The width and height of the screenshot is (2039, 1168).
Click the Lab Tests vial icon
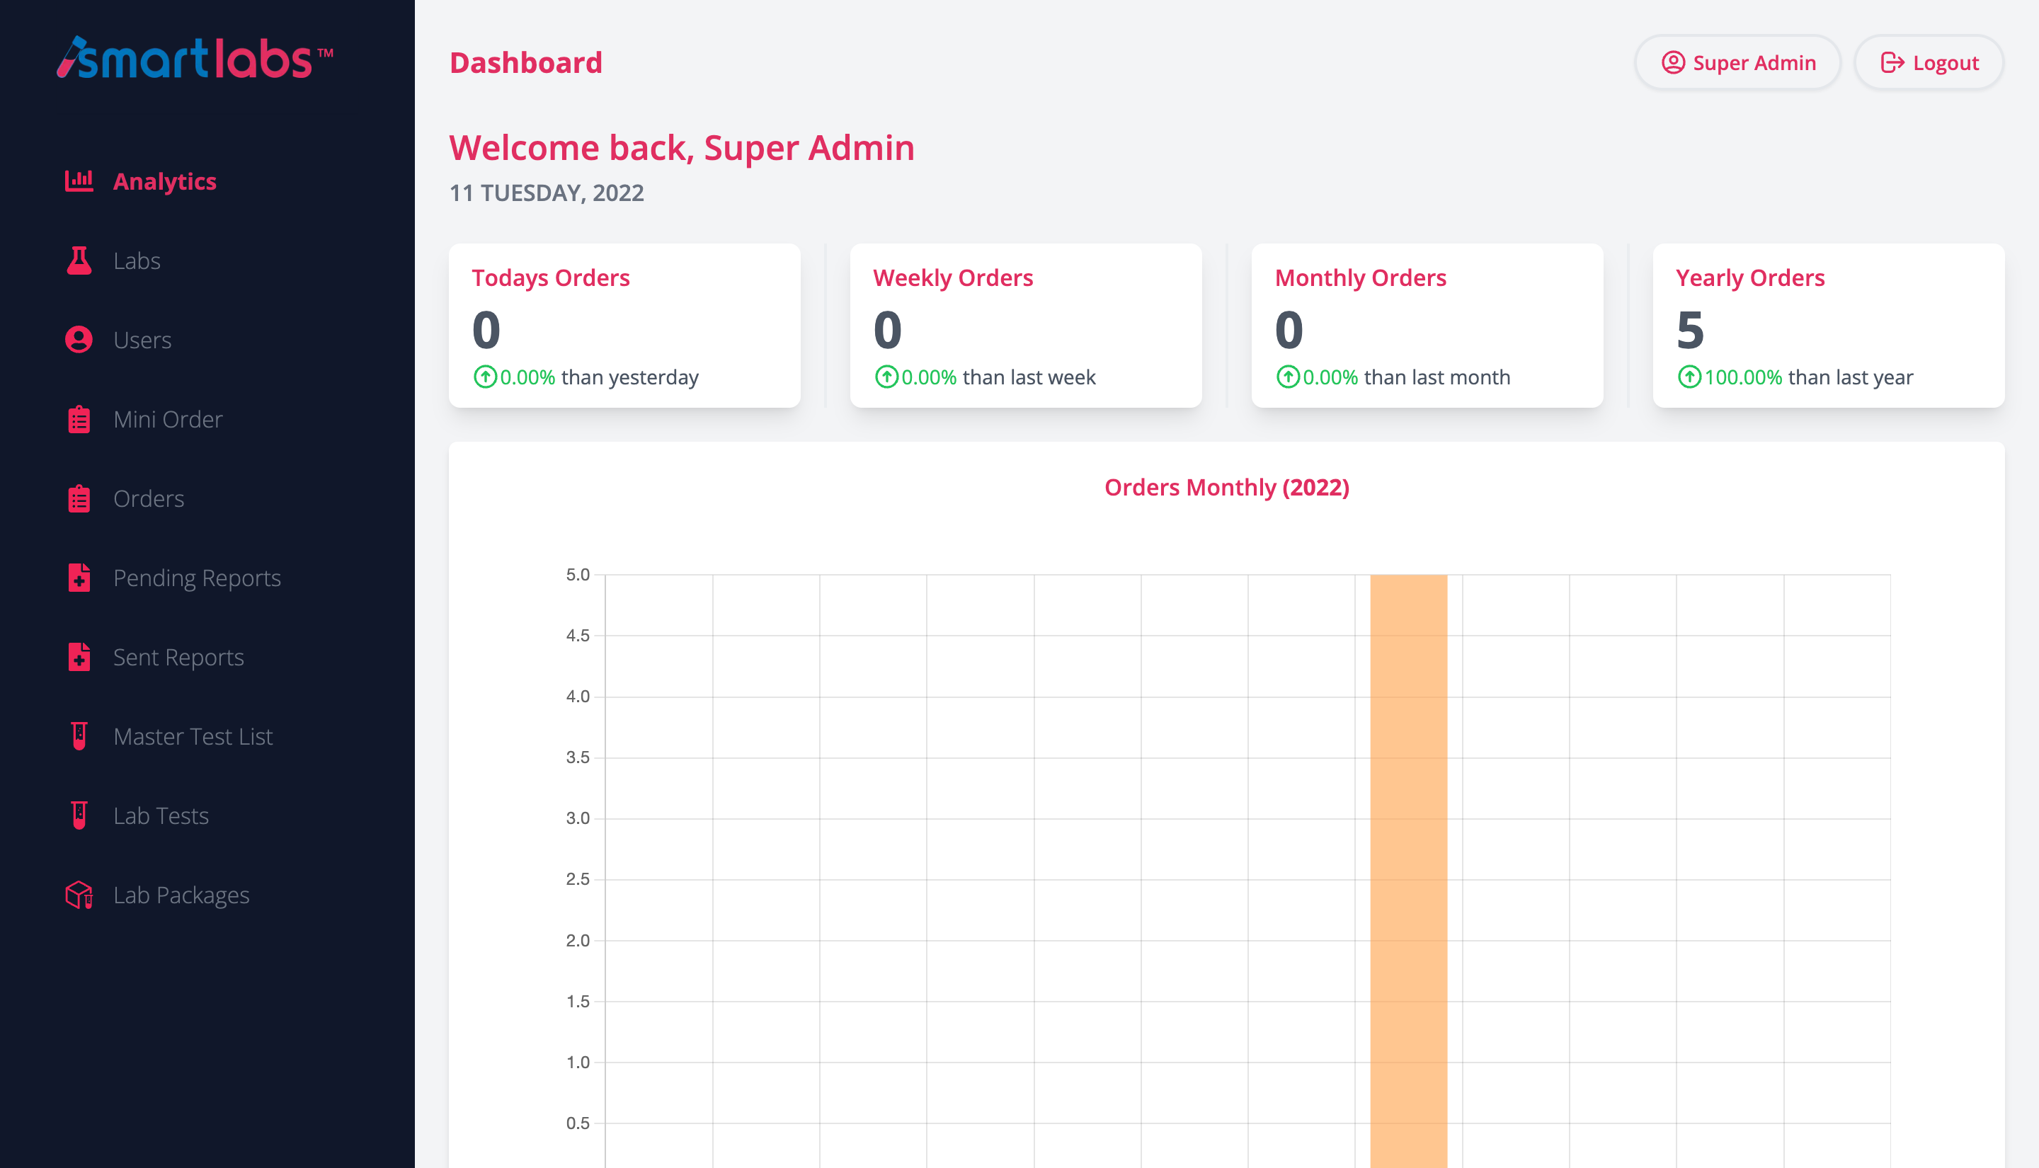[x=79, y=815]
